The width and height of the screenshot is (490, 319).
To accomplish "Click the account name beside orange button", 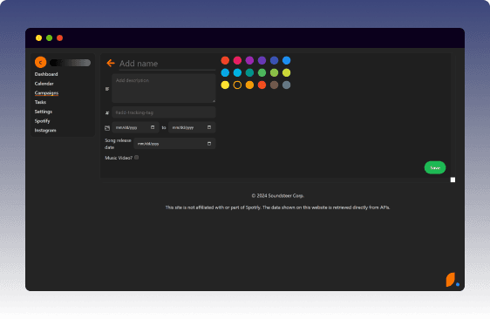I will click(x=71, y=63).
